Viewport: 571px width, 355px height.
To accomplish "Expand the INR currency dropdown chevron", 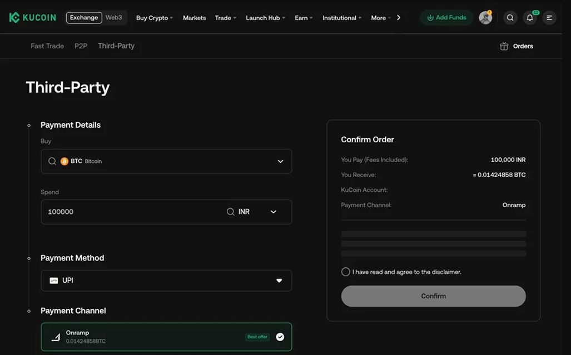I will pos(274,212).
